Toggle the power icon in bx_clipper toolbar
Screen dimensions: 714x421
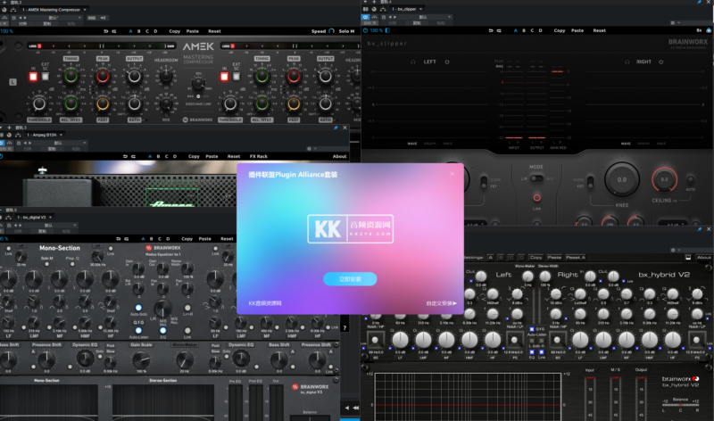tap(365, 30)
